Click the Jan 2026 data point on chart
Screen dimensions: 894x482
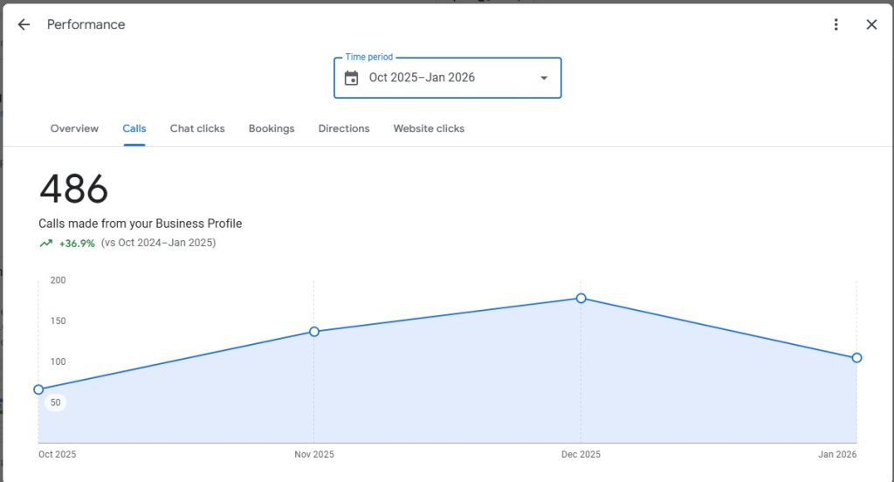[x=856, y=358]
